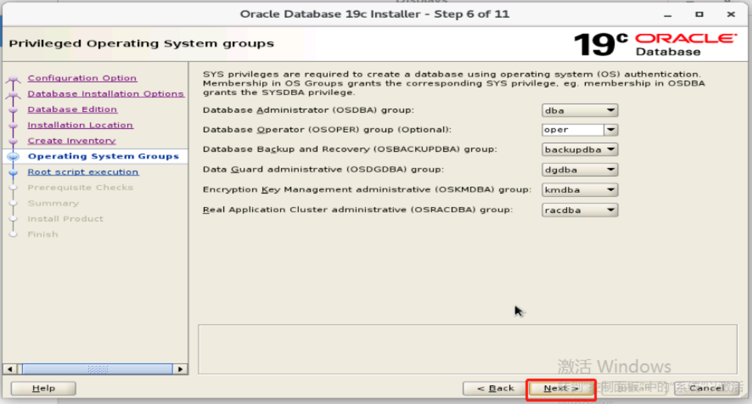
Task: Click the Data Guard administrative group label
Action: tap(323, 170)
